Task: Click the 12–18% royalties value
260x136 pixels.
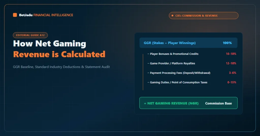Action: tap(231, 63)
